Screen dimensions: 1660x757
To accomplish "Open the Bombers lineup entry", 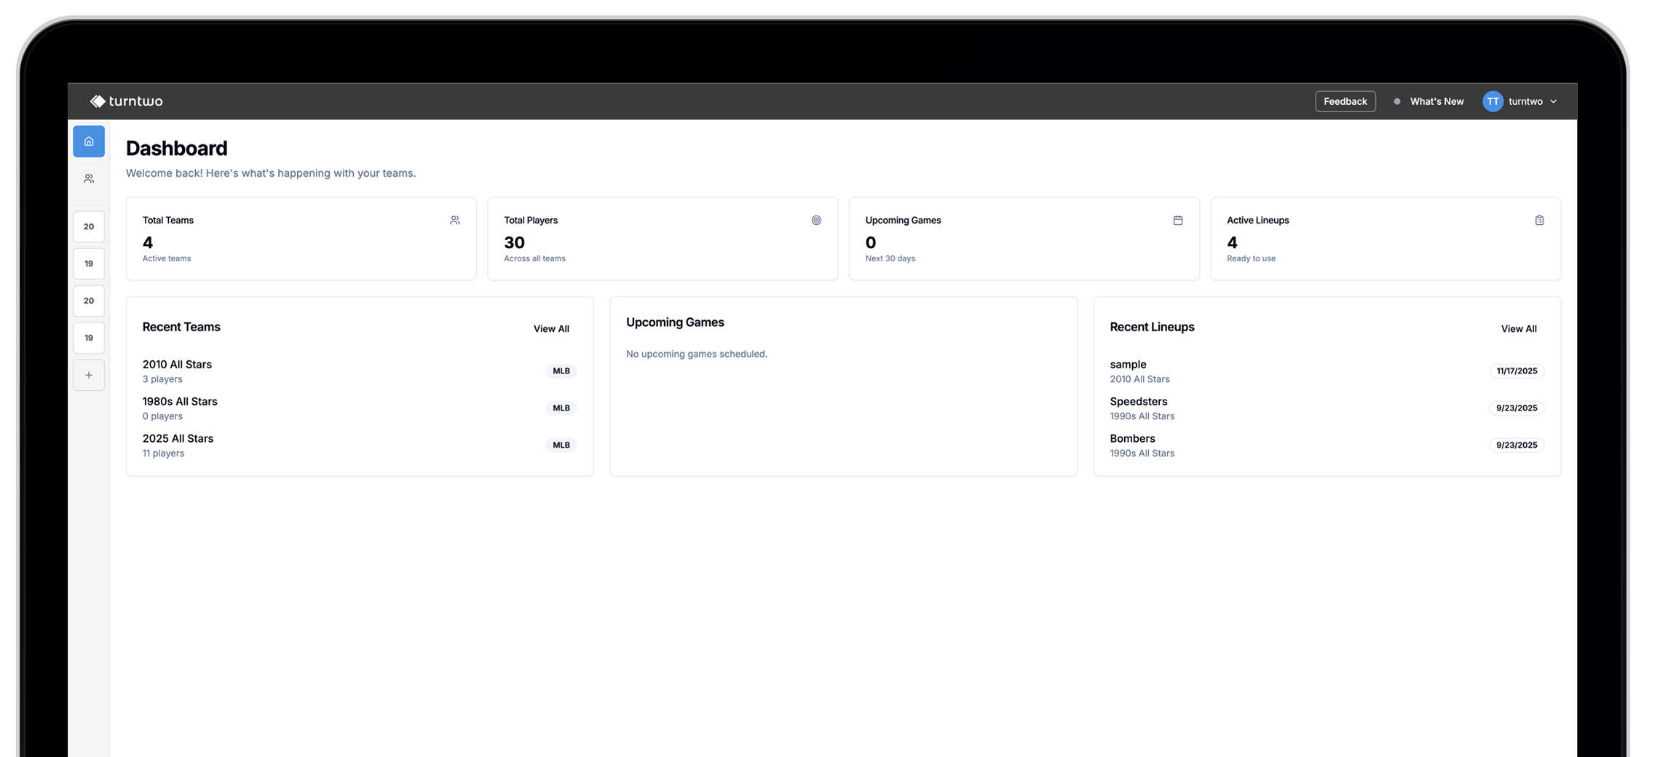I will [1132, 438].
